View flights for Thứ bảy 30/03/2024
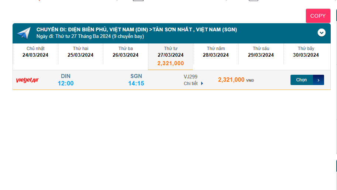The image size is (337, 190). [306, 52]
